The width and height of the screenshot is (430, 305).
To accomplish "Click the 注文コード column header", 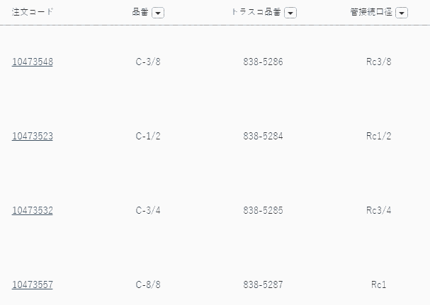I will pos(33,12).
